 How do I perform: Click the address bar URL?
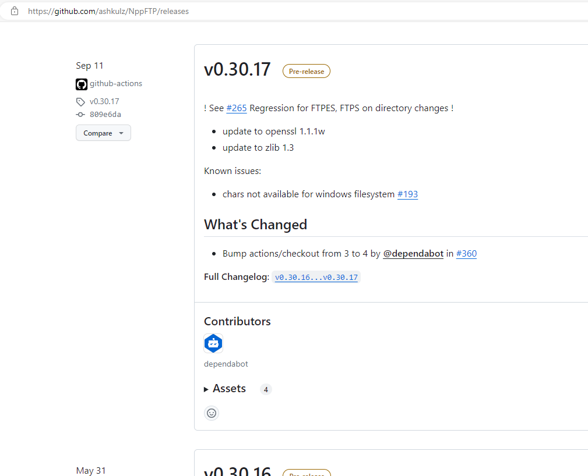[x=108, y=11]
